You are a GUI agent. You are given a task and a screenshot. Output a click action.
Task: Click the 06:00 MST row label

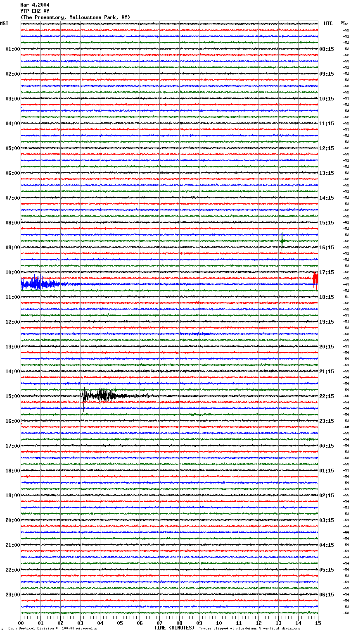point(13,173)
